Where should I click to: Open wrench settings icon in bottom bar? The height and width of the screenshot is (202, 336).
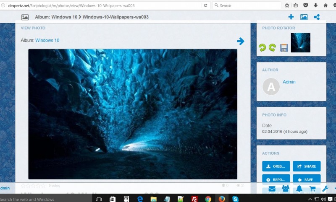[x=325, y=189]
